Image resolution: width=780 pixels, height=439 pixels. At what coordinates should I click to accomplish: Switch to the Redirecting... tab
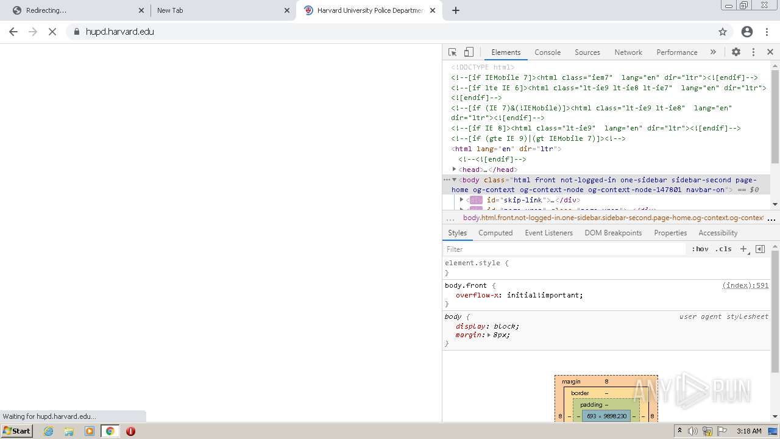tap(75, 10)
